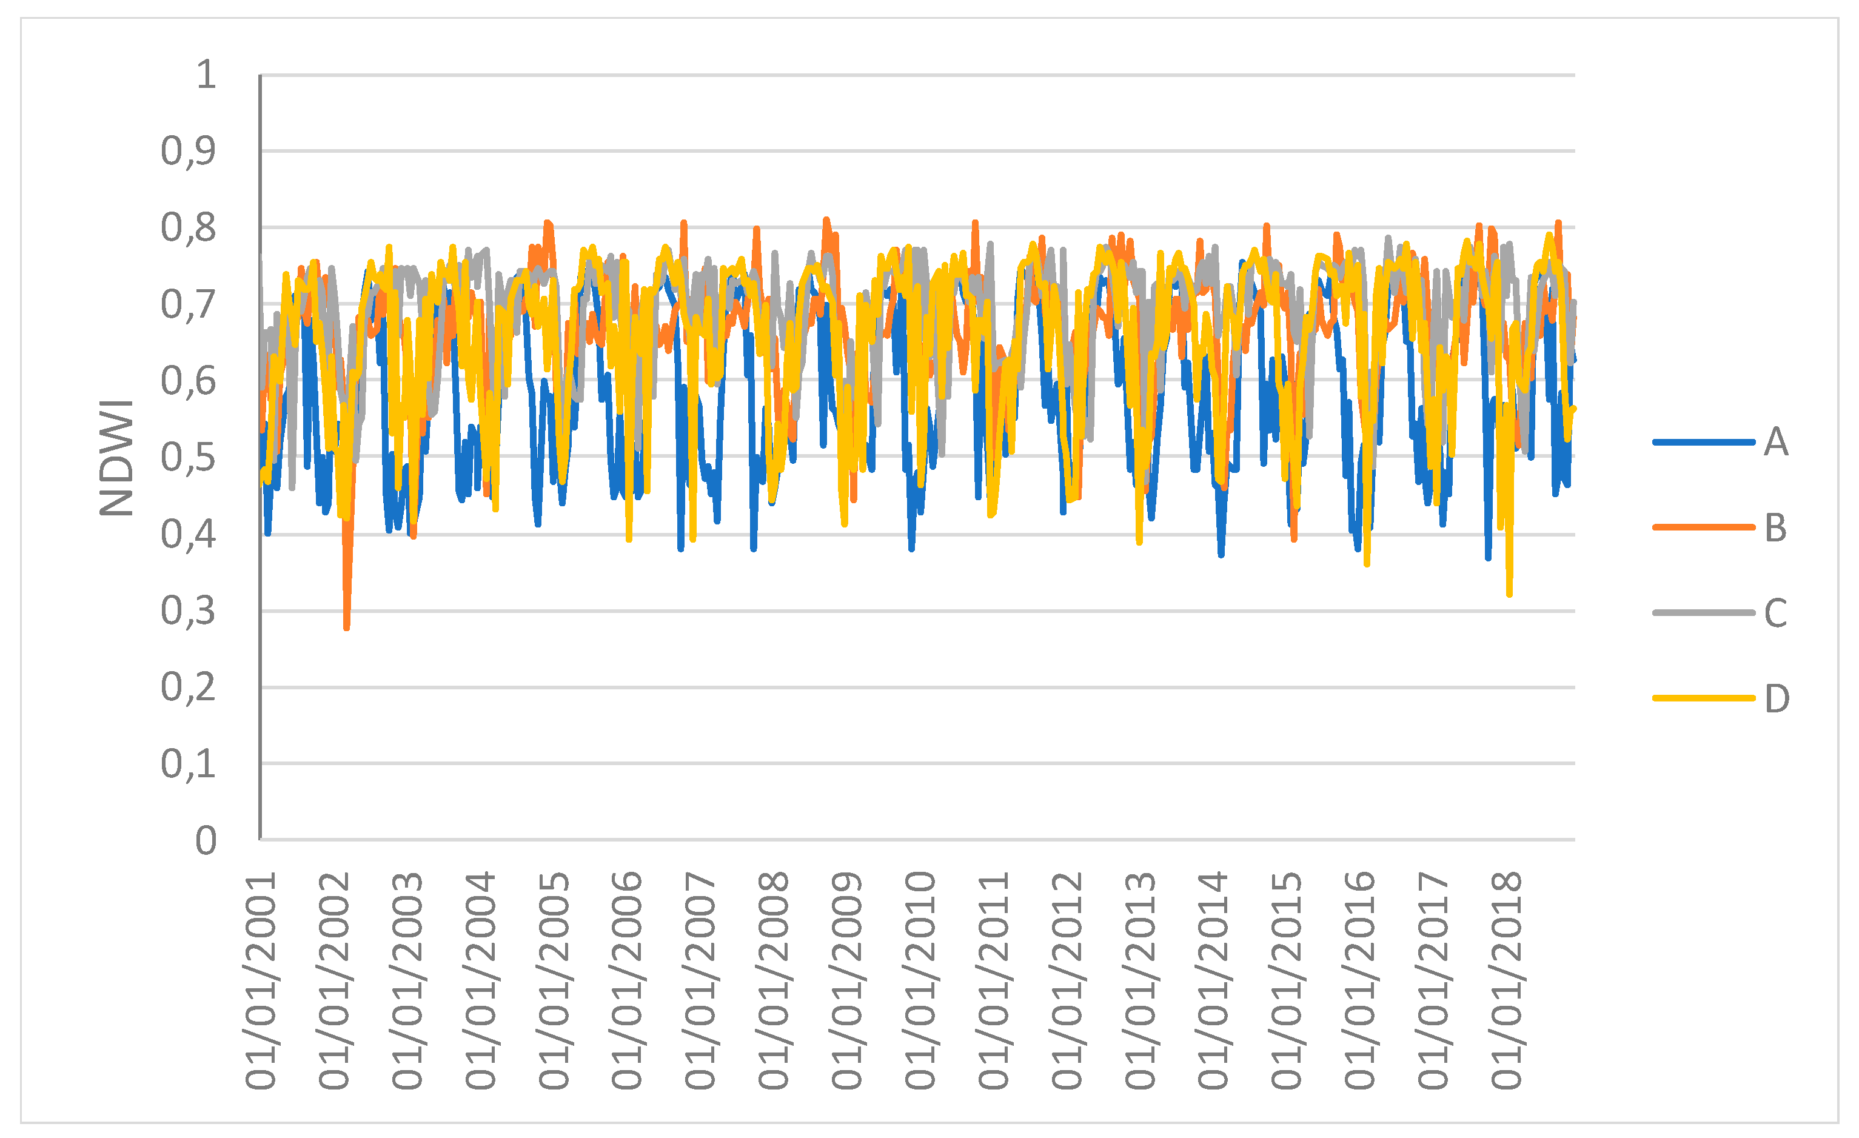
Task: Click gray line swatch for series C
Action: [1703, 613]
